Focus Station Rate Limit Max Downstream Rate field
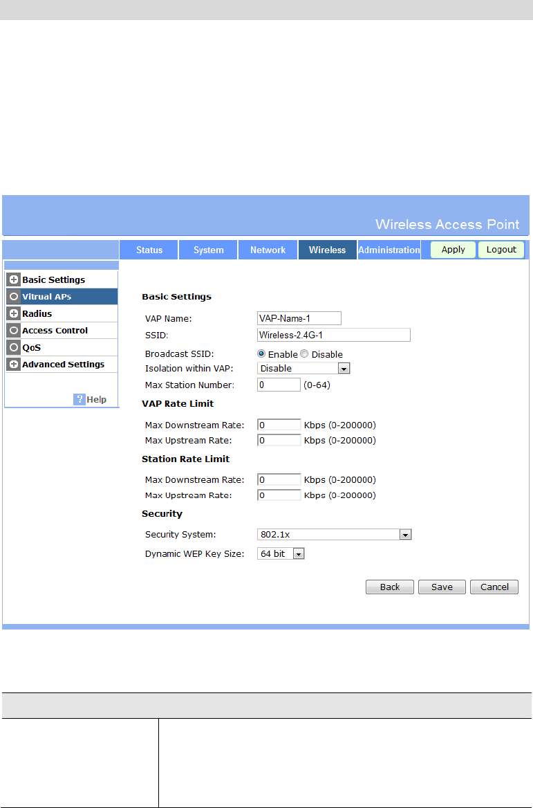Image resolution: width=533 pixels, height=808 pixels. tap(279, 480)
